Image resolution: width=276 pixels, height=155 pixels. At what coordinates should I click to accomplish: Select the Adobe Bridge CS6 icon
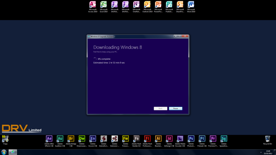[x=71, y=139]
